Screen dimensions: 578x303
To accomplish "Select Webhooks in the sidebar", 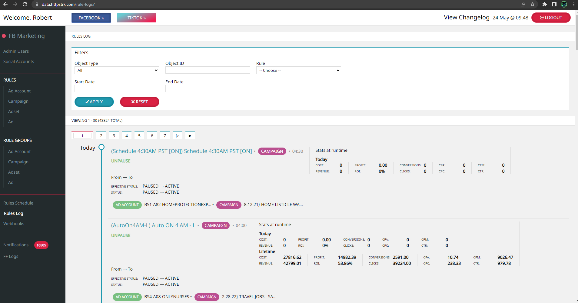I will click(14, 224).
